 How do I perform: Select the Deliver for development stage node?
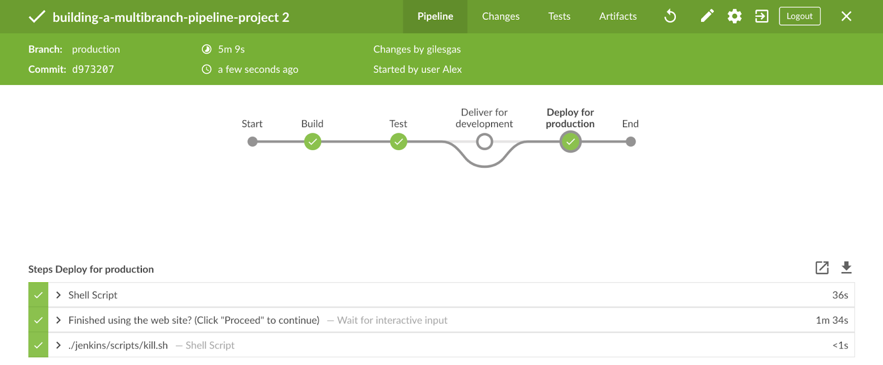click(x=485, y=142)
